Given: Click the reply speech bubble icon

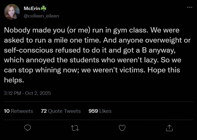Looking at the screenshot, I should pyautogui.click(x=28, y=128).
